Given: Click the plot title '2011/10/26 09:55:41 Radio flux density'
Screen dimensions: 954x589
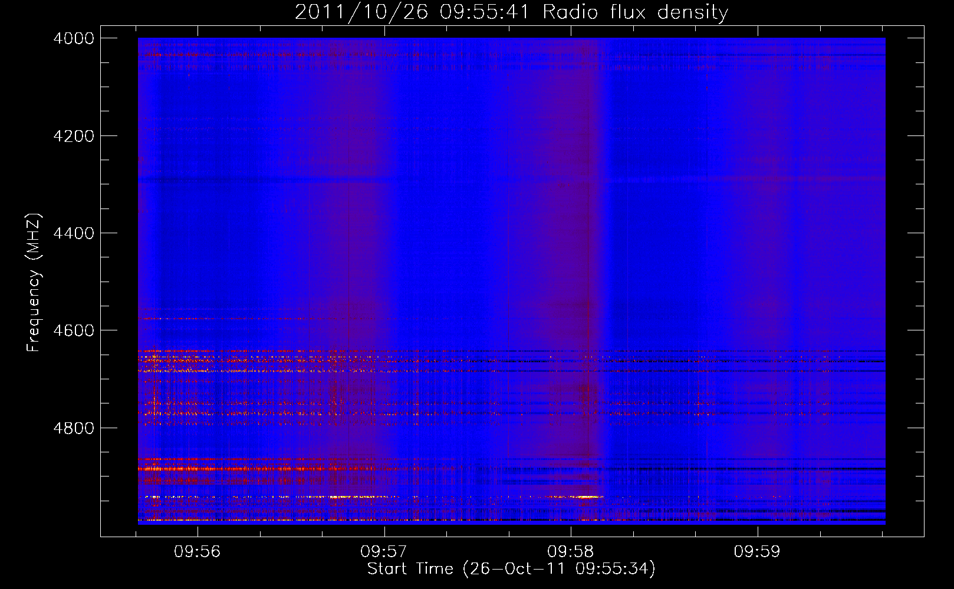Looking at the screenshot, I should 511,12.
